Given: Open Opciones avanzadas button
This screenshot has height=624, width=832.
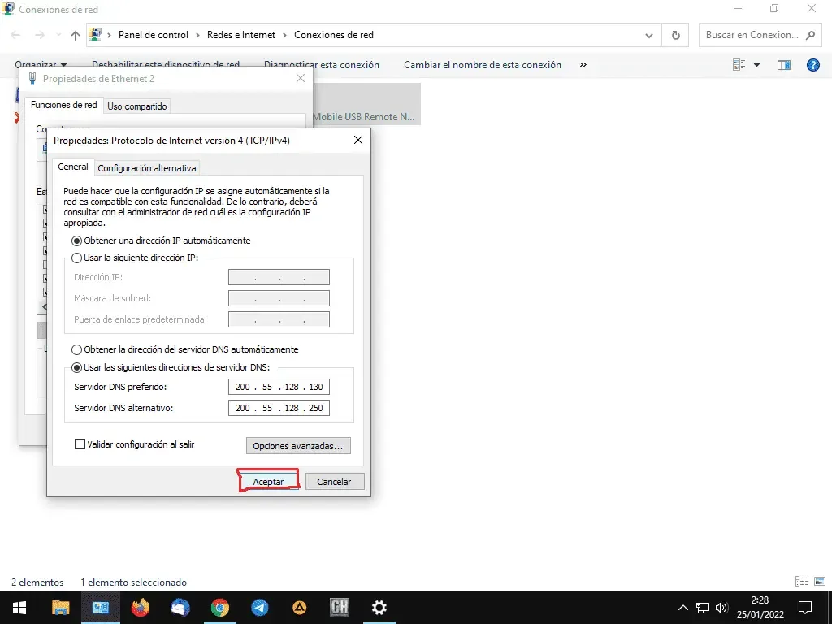Looking at the screenshot, I should [x=298, y=446].
